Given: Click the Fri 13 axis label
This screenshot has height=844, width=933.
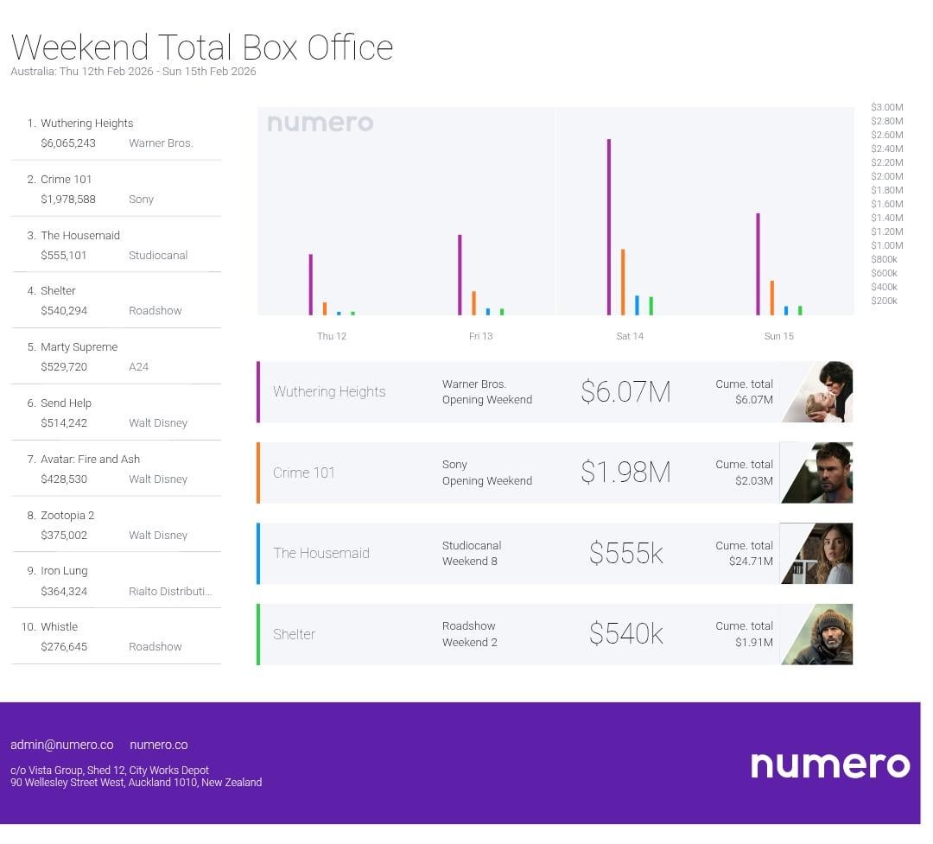Looking at the screenshot, I should (480, 336).
